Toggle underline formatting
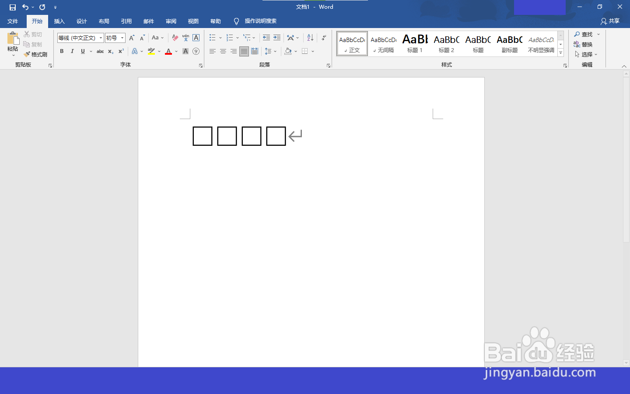This screenshot has height=394, width=630. click(x=83, y=51)
